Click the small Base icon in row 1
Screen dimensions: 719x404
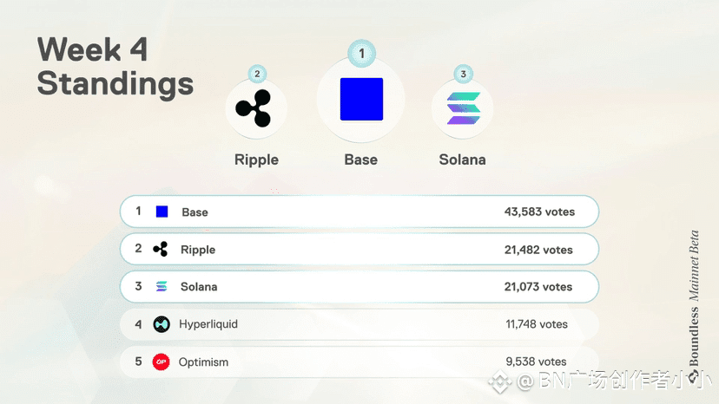point(162,212)
